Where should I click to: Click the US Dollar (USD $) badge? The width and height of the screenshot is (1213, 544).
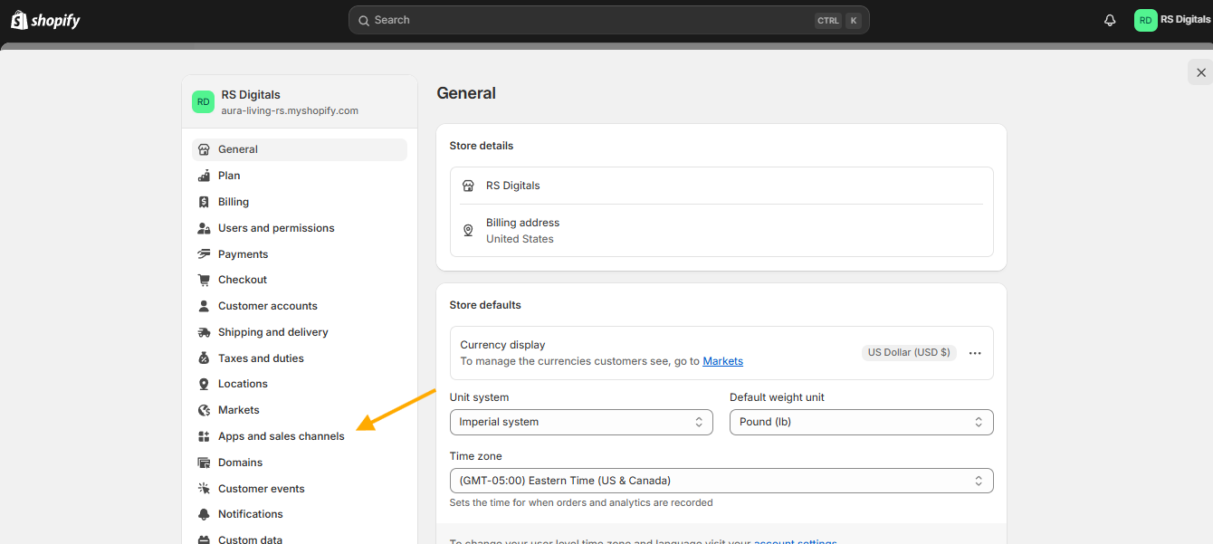click(909, 353)
